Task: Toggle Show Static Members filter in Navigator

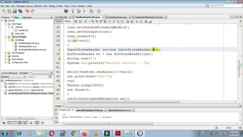Action: pyautogui.click(x=15, y=123)
